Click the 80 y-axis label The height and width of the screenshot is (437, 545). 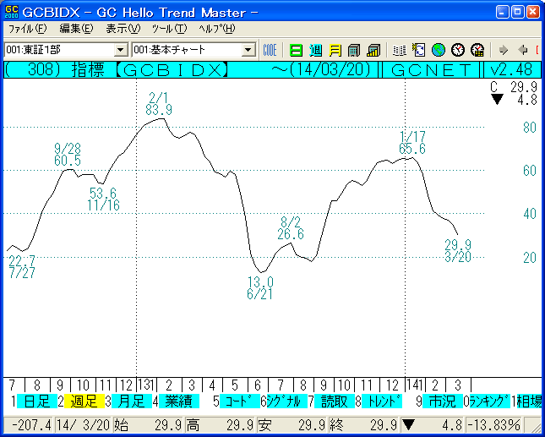click(x=530, y=128)
